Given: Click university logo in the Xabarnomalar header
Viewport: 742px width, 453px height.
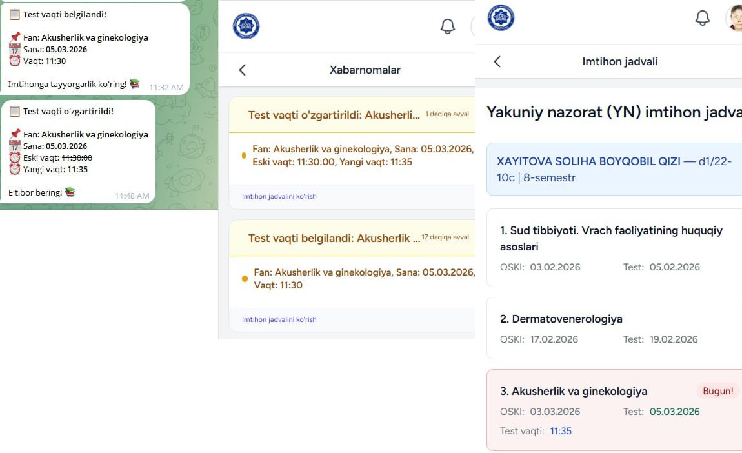Looking at the screenshot, I should 246,26.
